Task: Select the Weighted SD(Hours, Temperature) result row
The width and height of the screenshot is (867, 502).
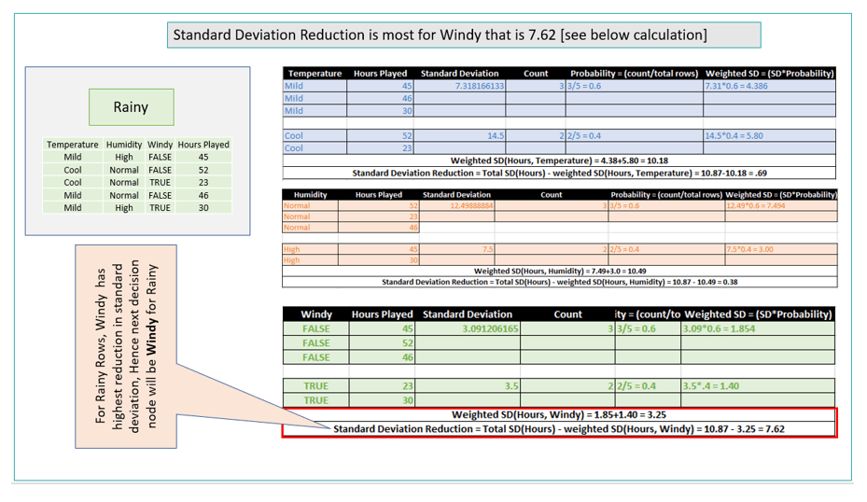Action: pos(558,160)
